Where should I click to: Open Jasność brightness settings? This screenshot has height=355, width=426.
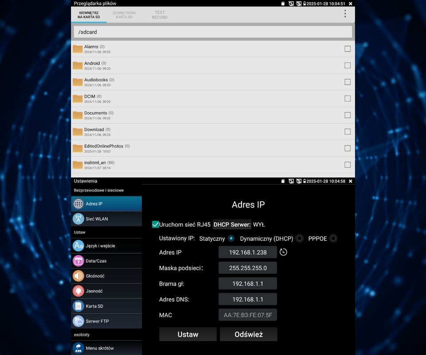click(x=94, y=291)
